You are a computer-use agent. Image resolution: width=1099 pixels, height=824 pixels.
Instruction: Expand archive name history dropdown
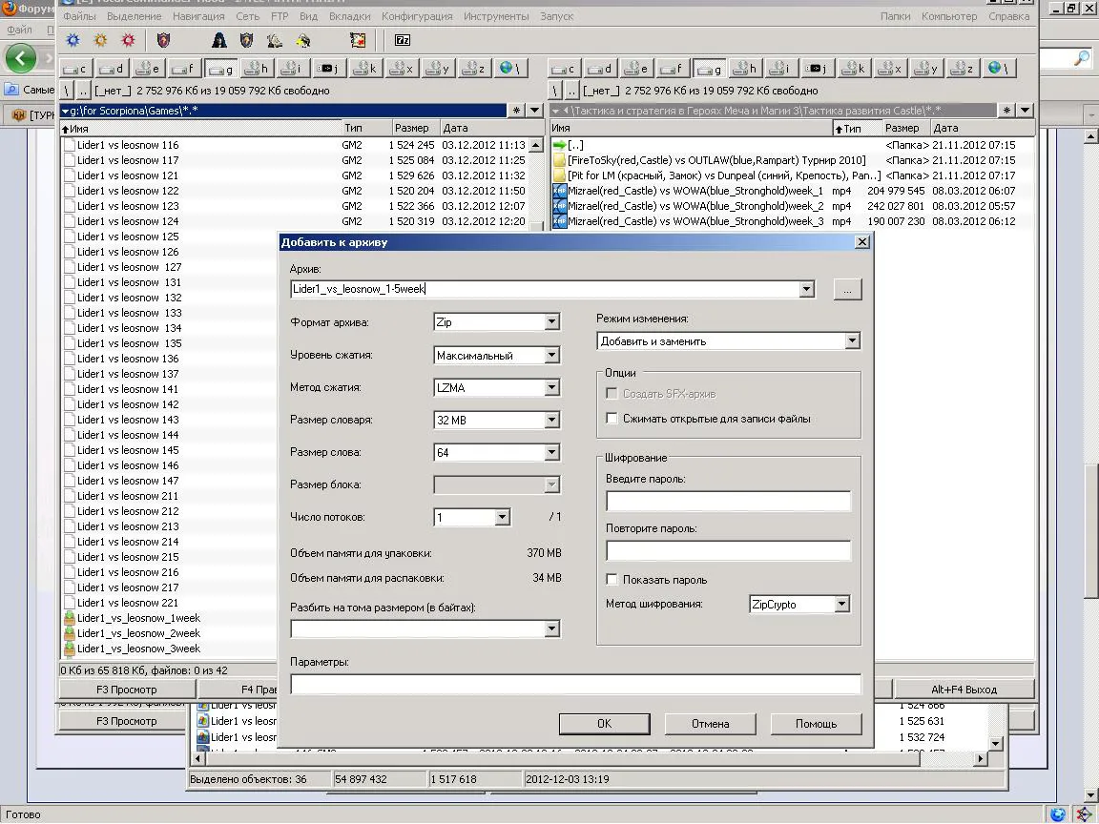806,289
